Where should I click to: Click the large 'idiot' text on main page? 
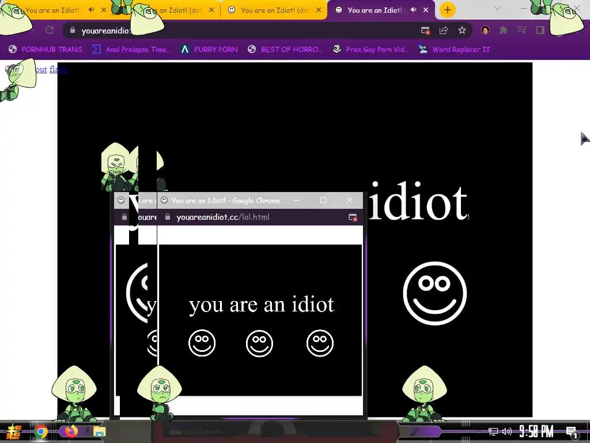click(x=418, y=201)
